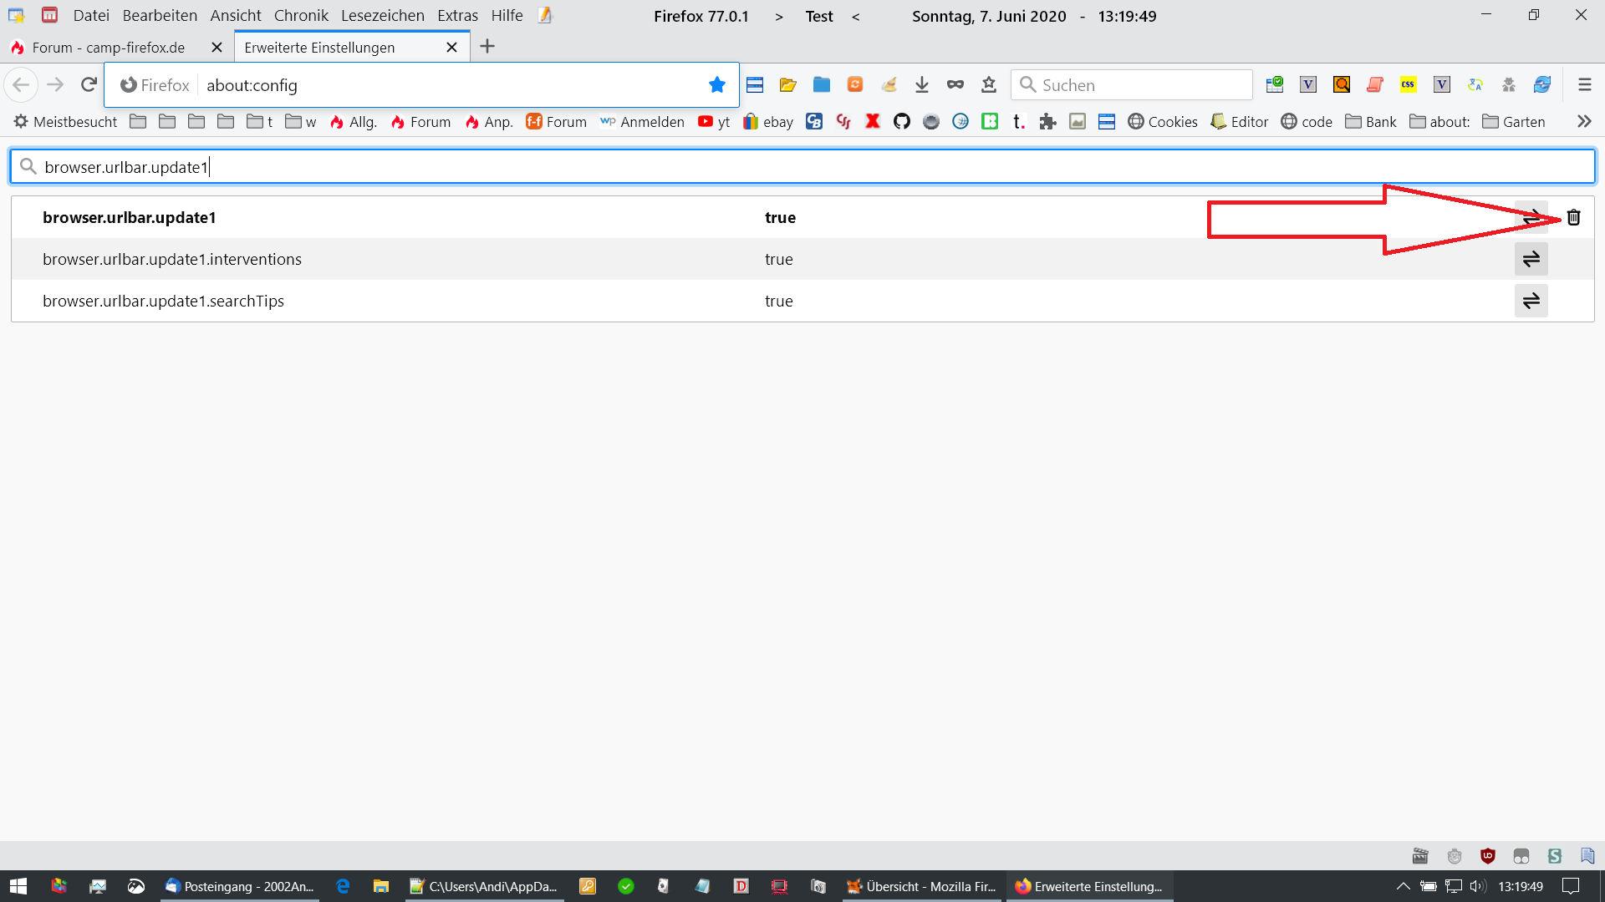
Task: Open the downloads arrow icon
Action: point(921,84)
